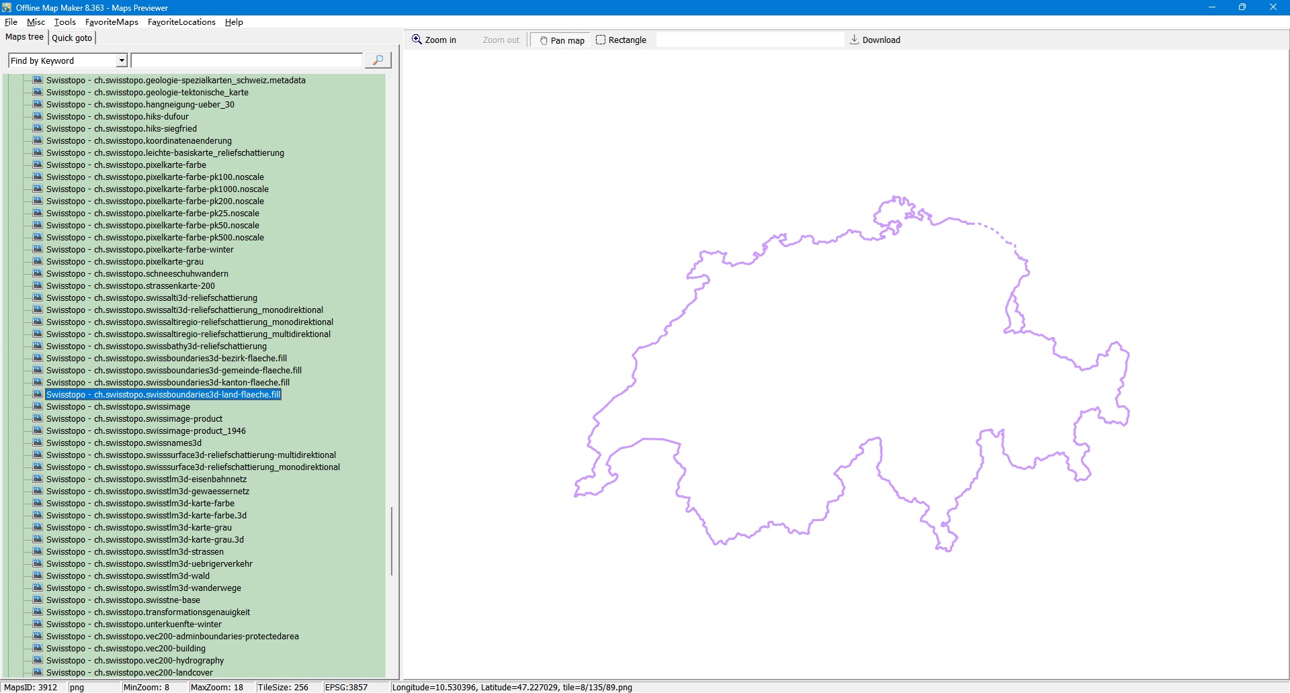Select the hiks-dufour map entry
This screenshot has width=1290, height=693.
tap(118, 117)
